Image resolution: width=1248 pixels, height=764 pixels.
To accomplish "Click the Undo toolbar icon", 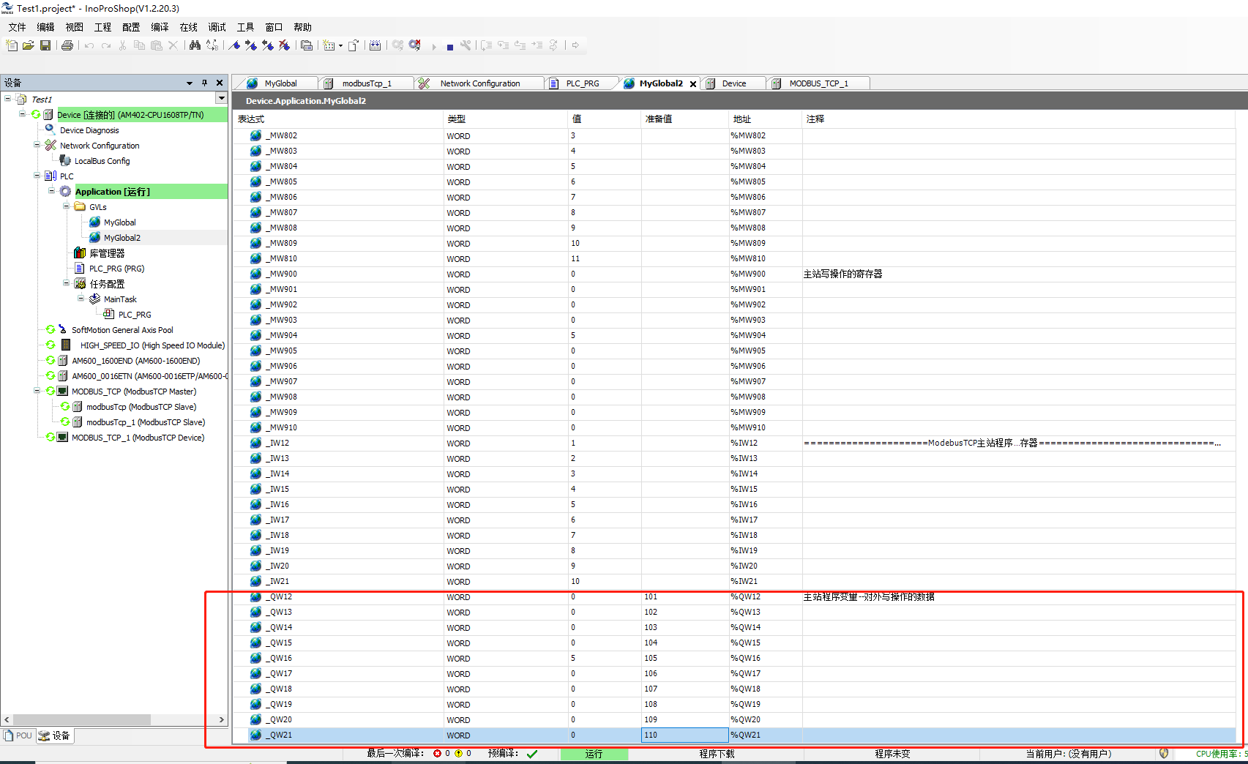I will [x=89, y=45].
